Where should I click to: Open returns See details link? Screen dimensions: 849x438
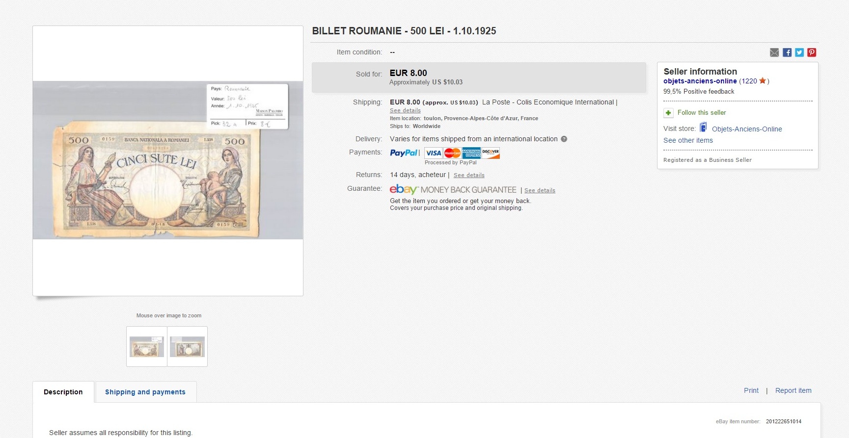tap(469, 175)
